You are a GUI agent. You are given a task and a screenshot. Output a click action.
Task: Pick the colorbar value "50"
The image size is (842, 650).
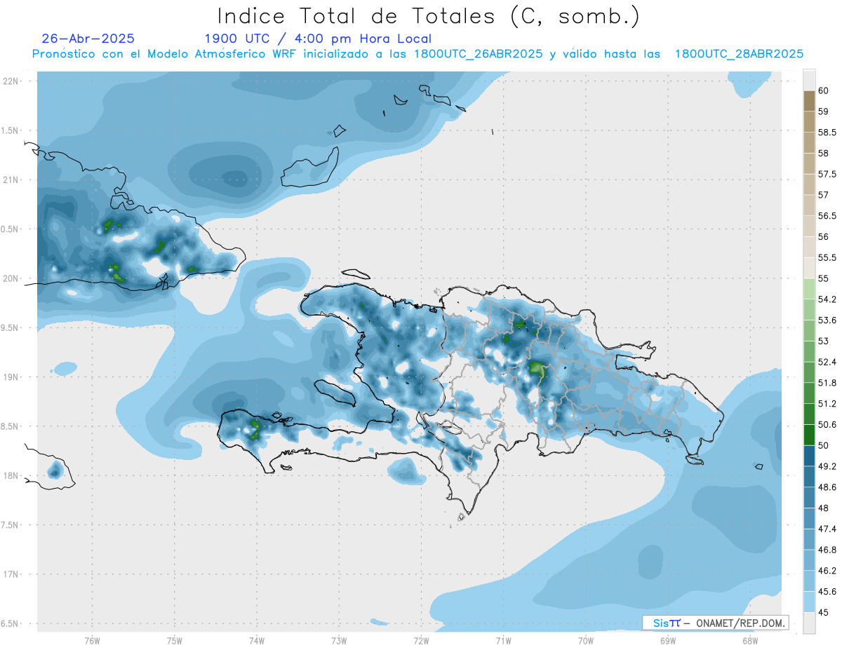[x=824, y=445]
